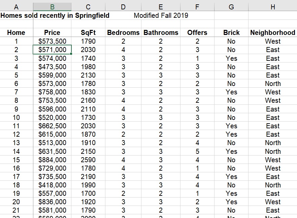The height and width of the screenshot is (218, 297).
Task: Click Neighborhood 'North' for home 18
Action: pos(273,185)
